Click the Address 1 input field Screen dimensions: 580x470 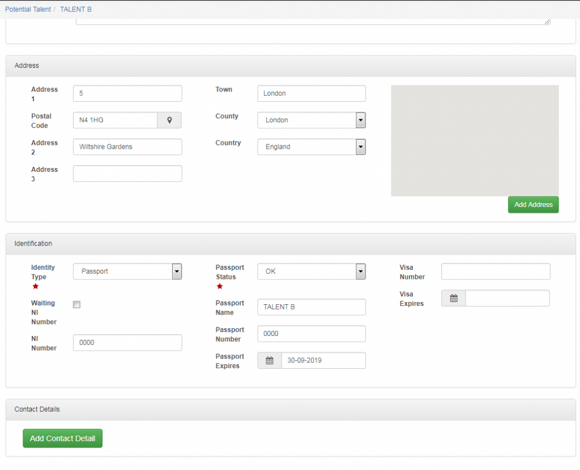pyautogui.click(x=127, y=93)
